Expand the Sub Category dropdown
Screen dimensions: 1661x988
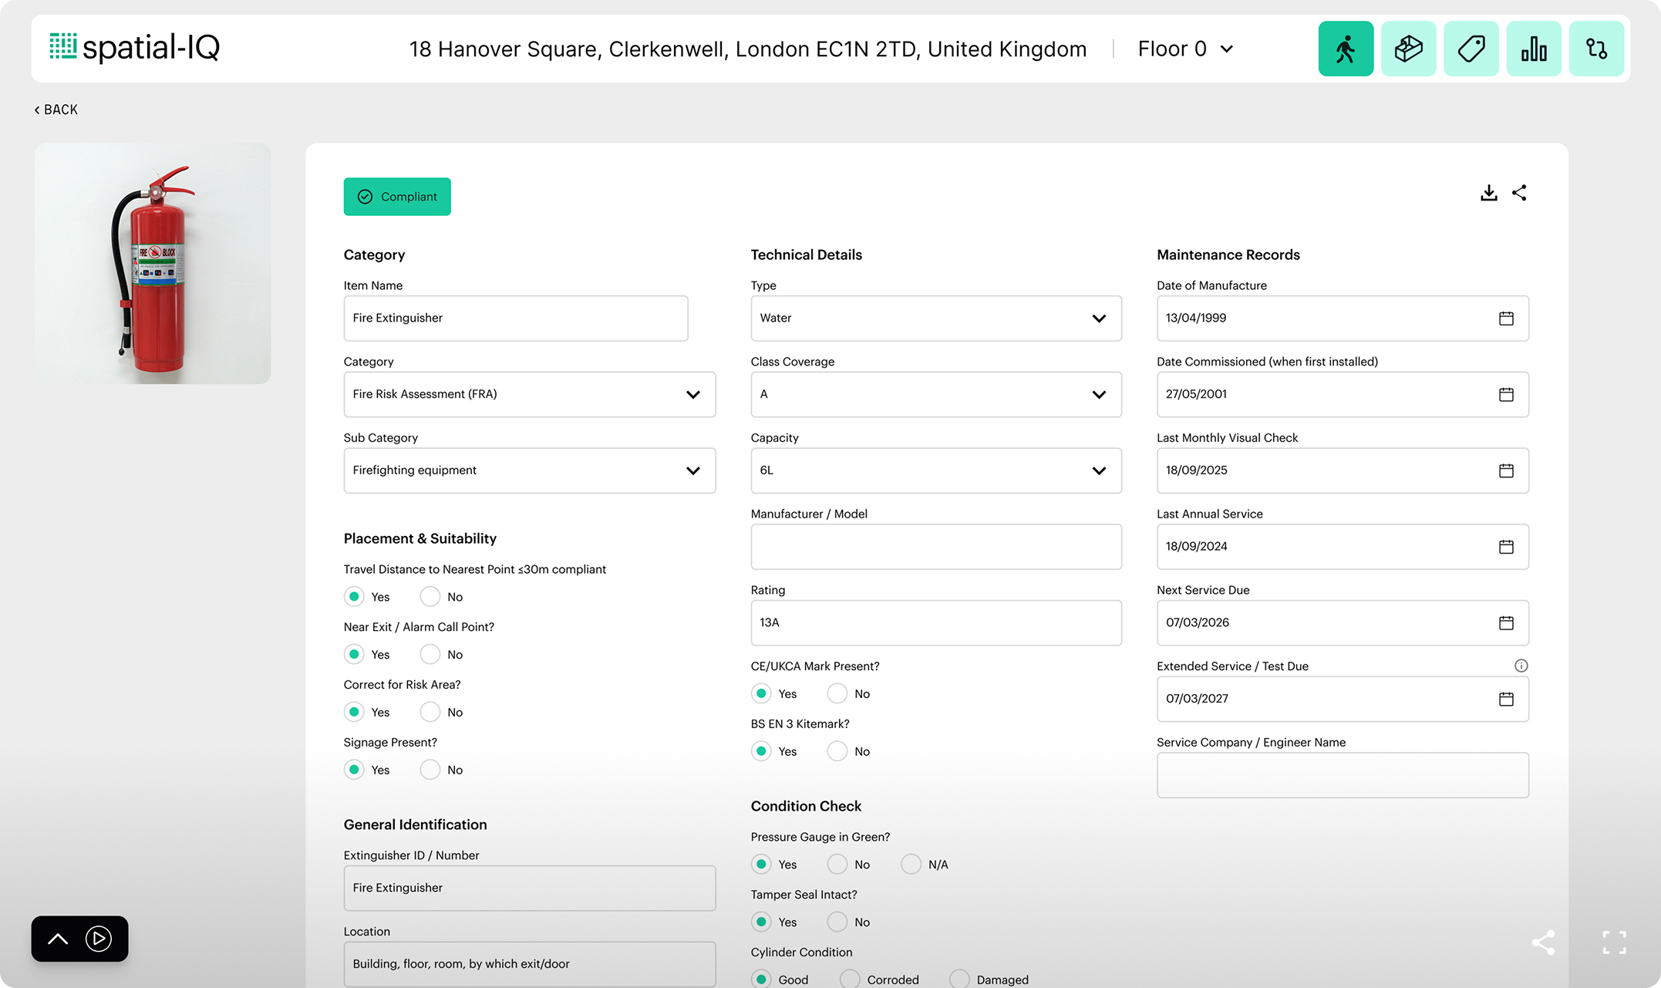(x=529, y=470)
